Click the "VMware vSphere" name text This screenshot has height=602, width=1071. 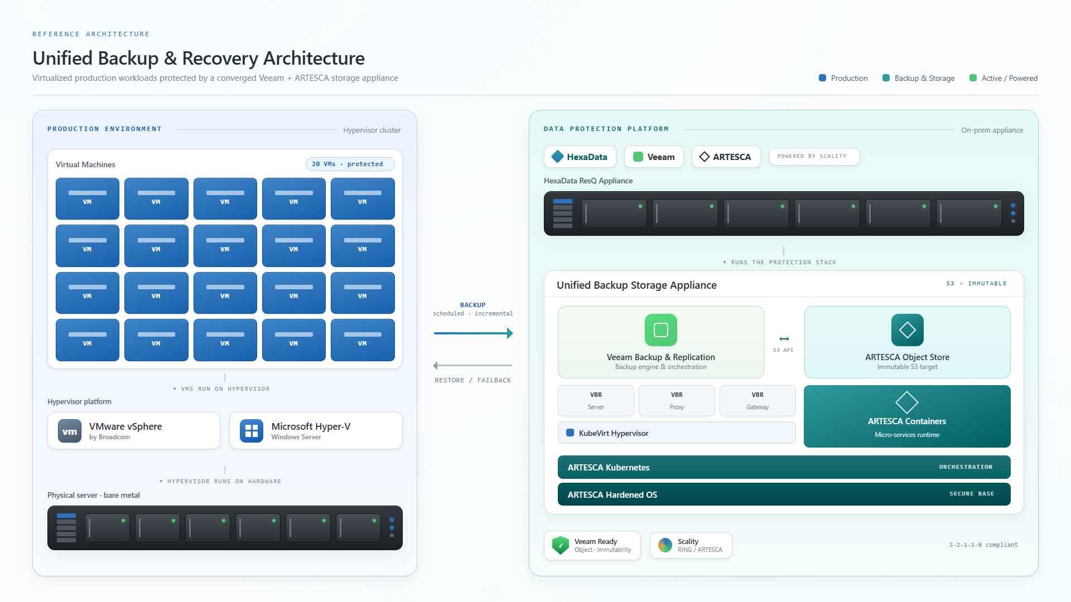coord(126,426)
